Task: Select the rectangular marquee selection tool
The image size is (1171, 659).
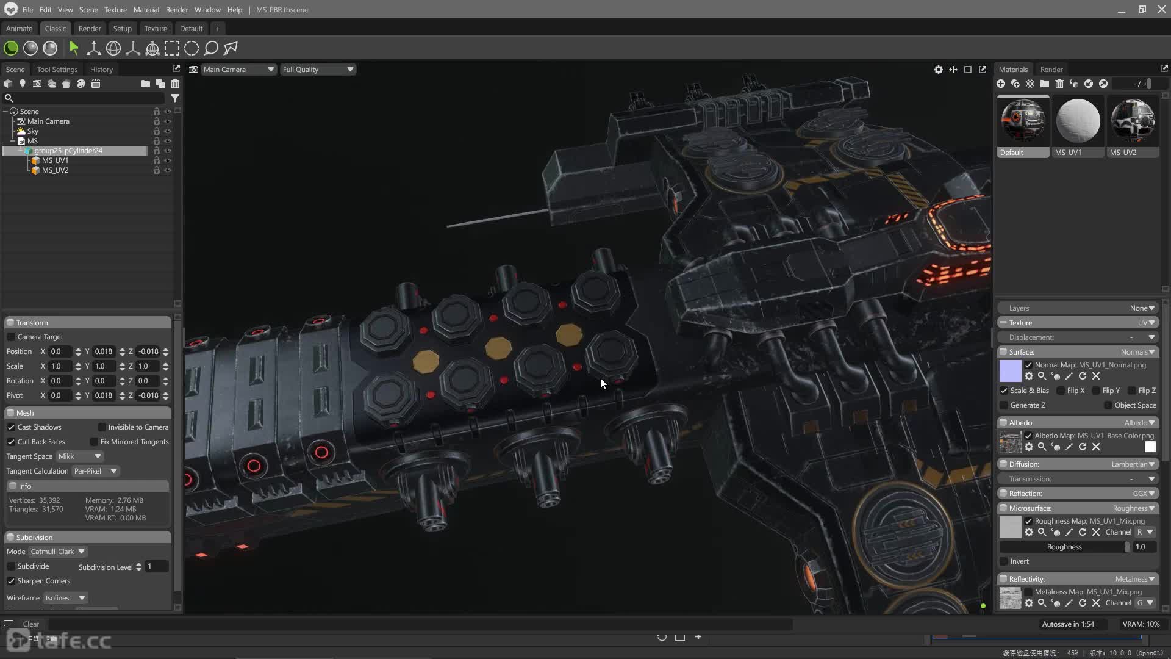Action: [x=172, y=48]
